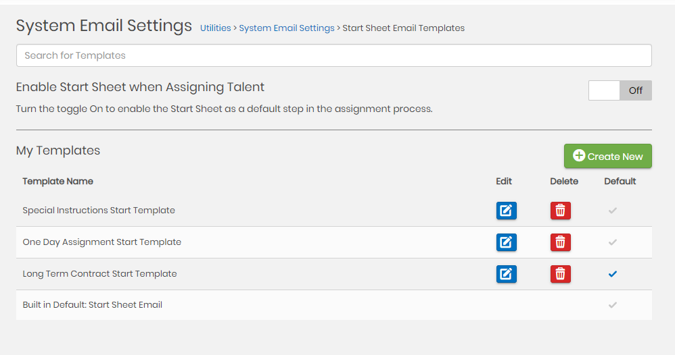Click the plus icon on Create New
This screenshot has width=675, height=355.
[579, 156]
